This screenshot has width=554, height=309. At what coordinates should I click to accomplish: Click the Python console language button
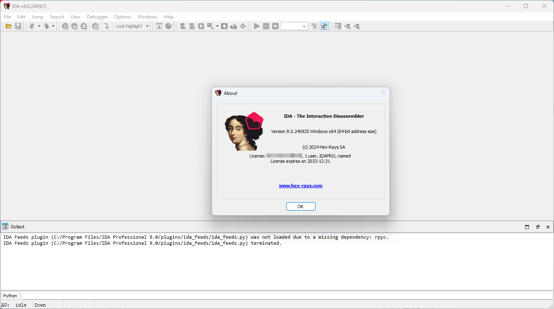[10, 296]
